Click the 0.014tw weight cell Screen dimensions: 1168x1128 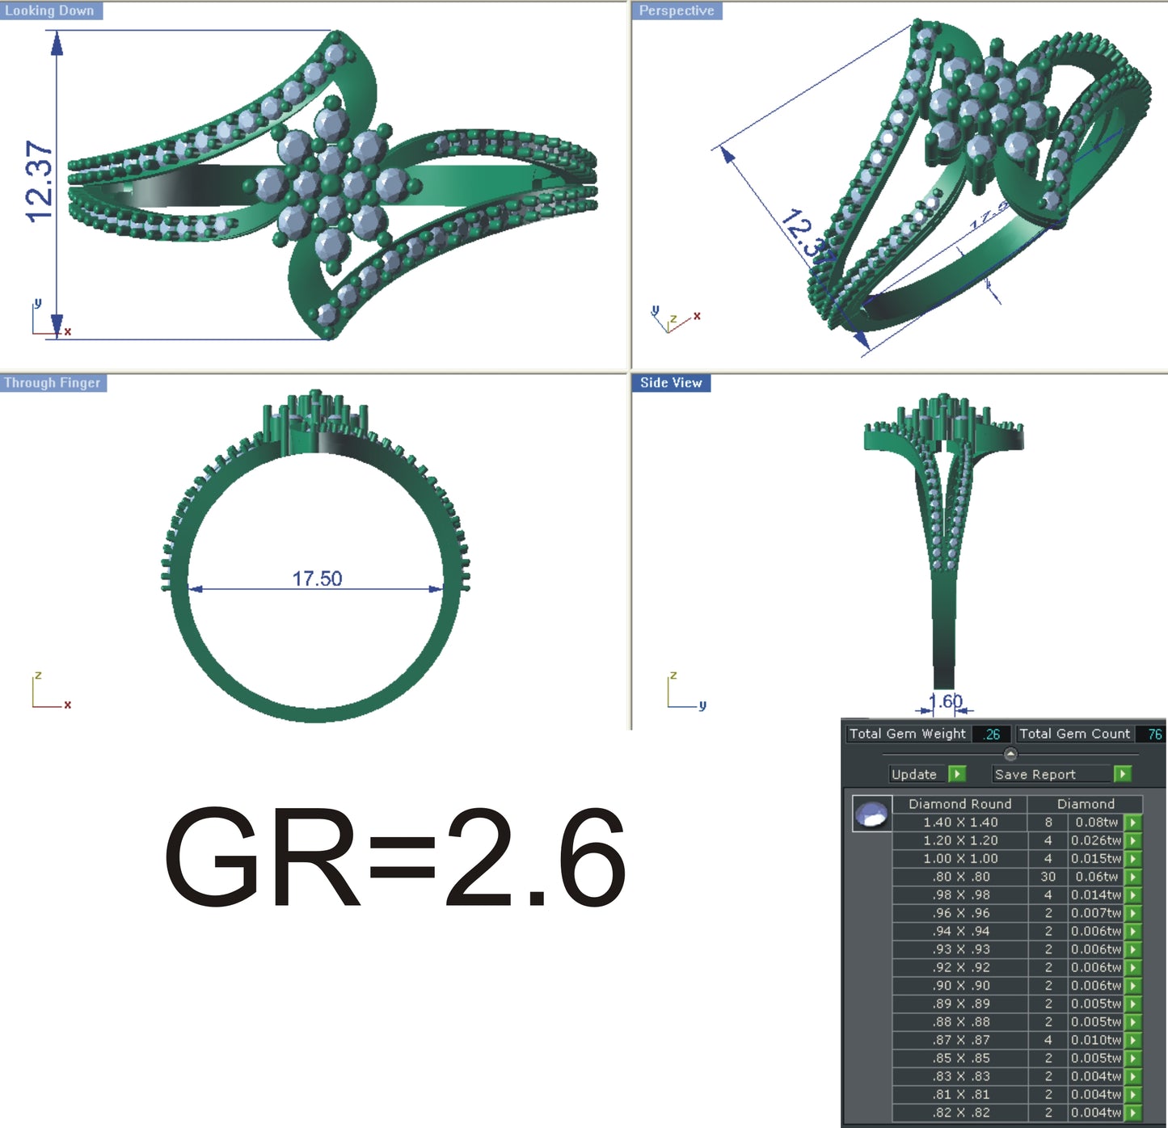(x=1096, y=895)
